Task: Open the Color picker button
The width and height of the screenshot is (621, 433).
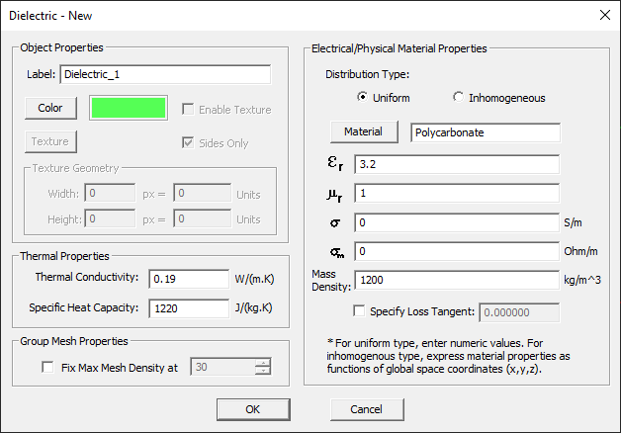Action: pyautogui.click(x=50, y=108)
